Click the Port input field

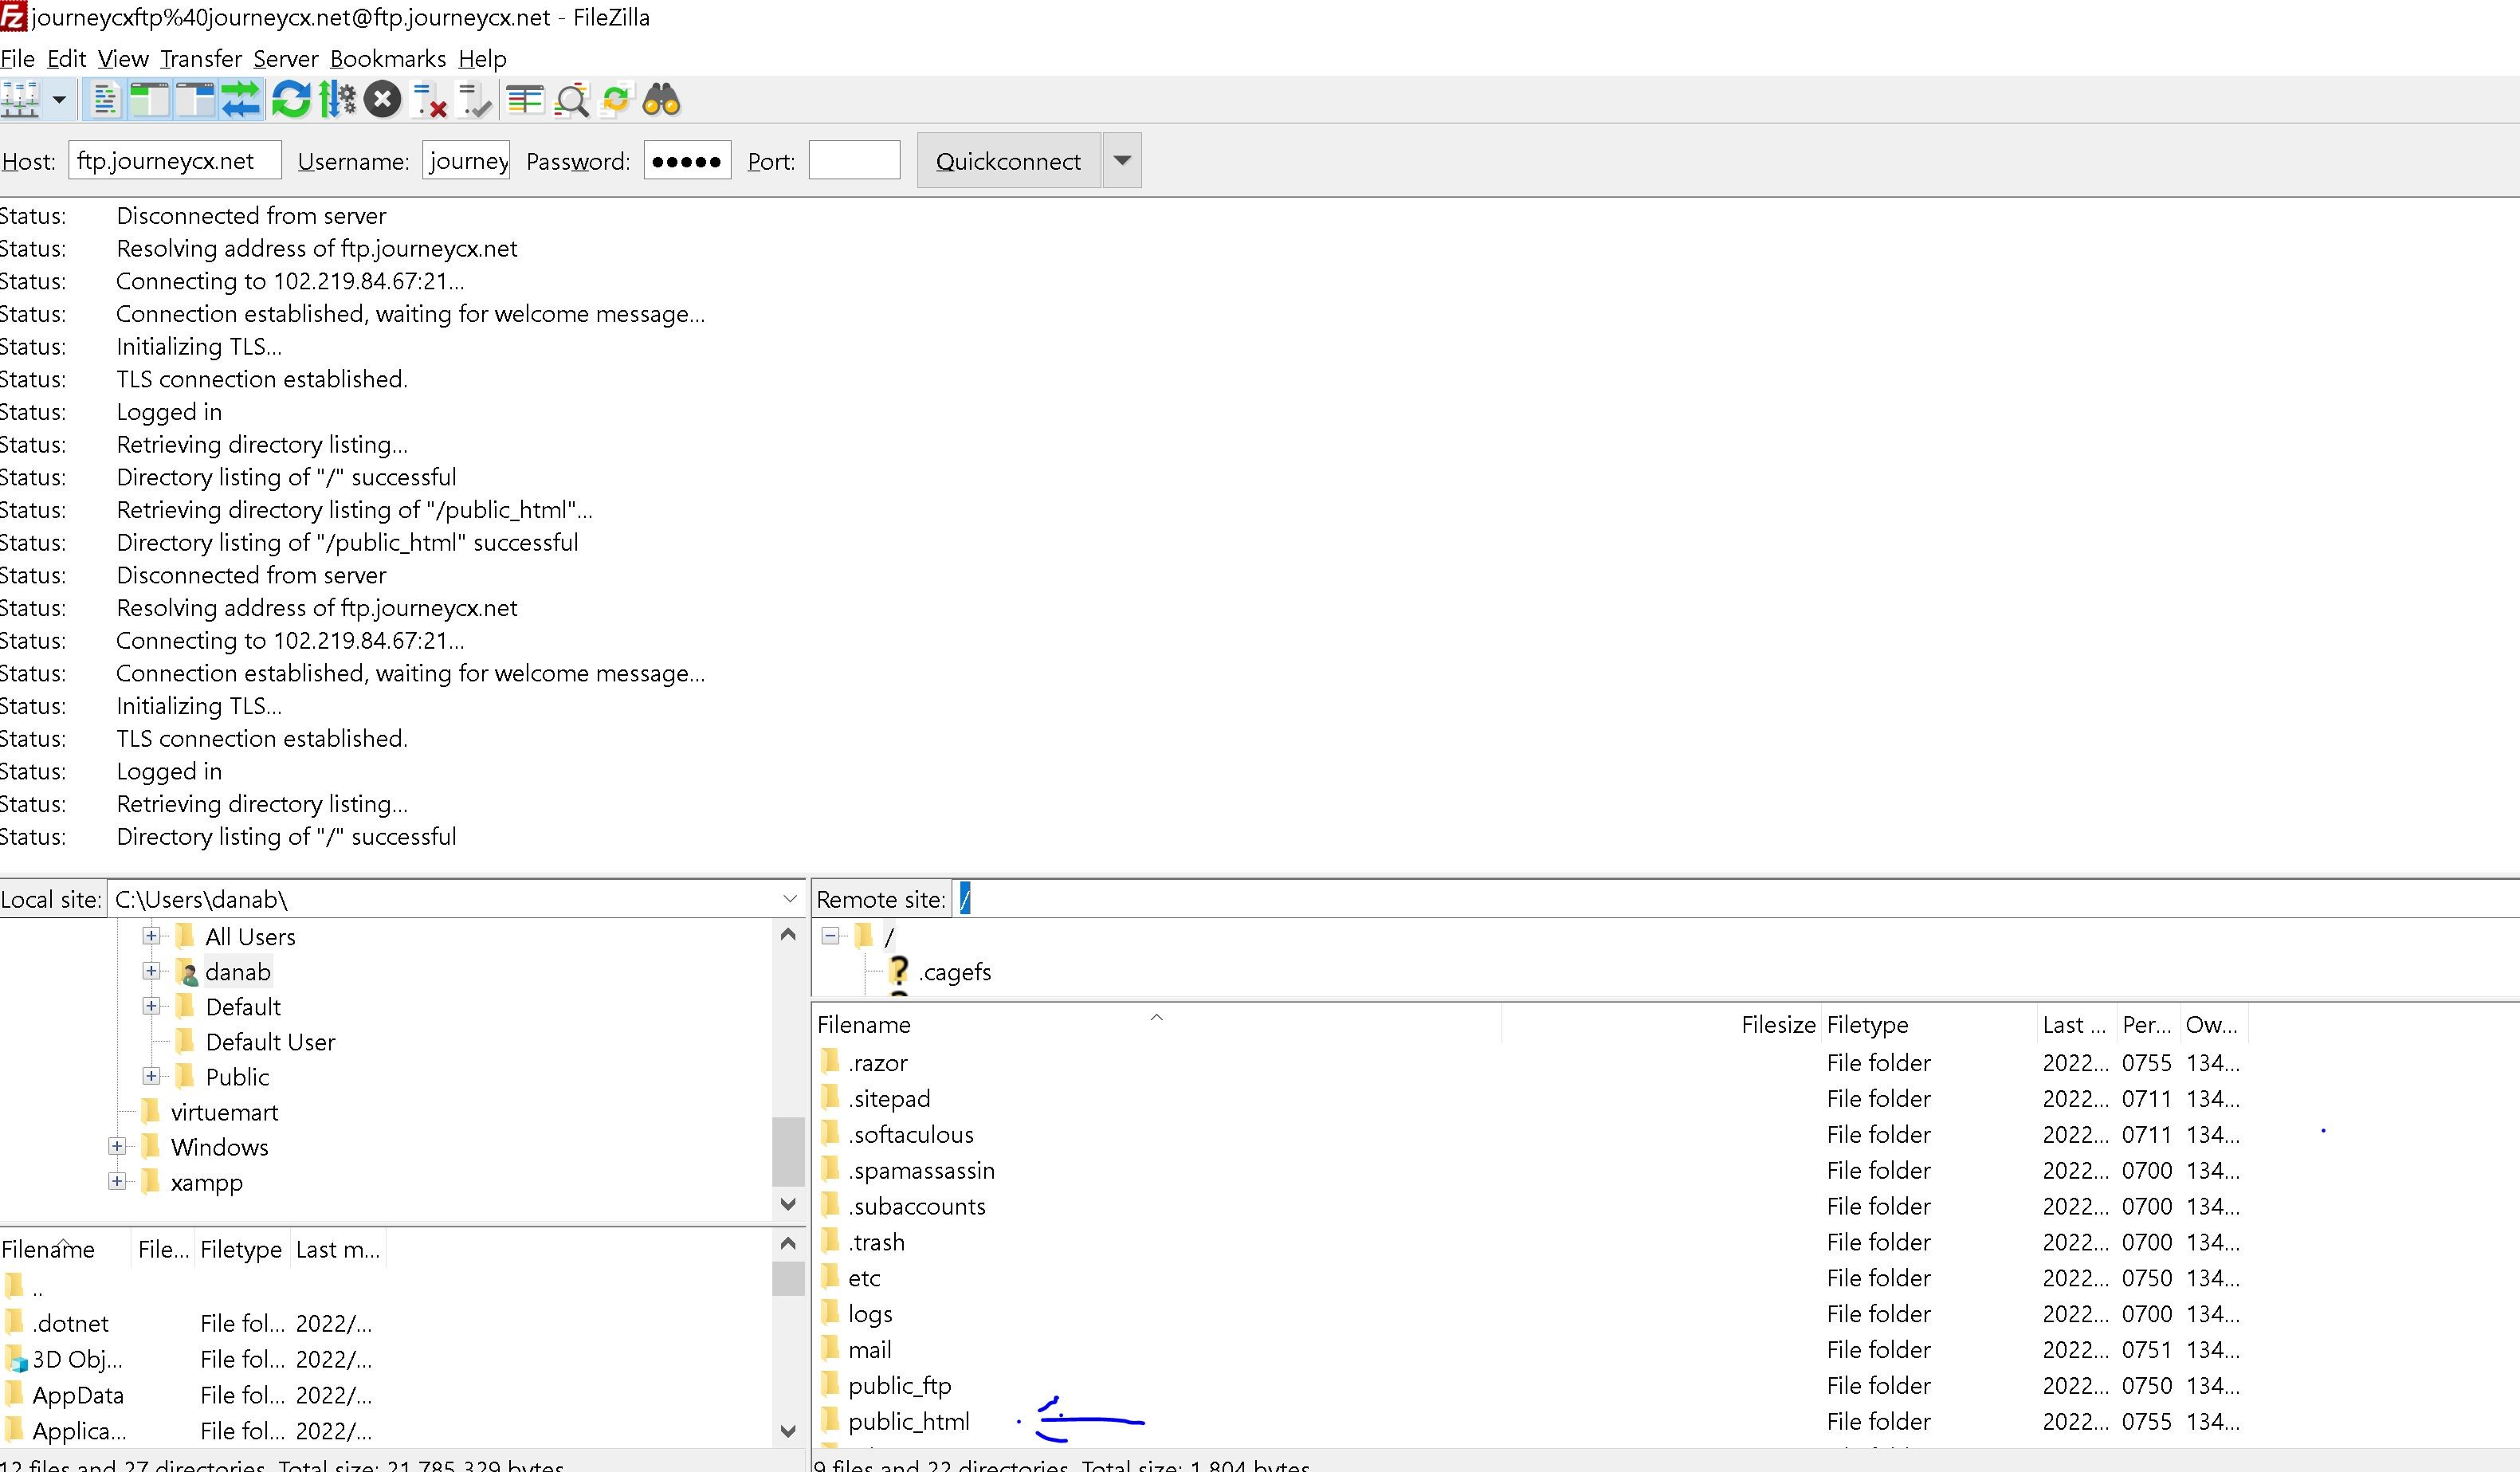pos(854,161)
